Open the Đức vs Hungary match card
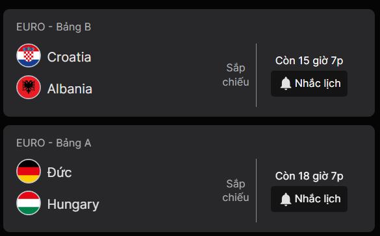380x236 pixels. tap(189, 178)
